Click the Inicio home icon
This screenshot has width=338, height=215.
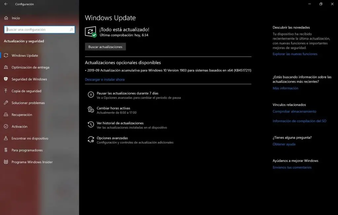pyautogui.click(x=6, y=18)
